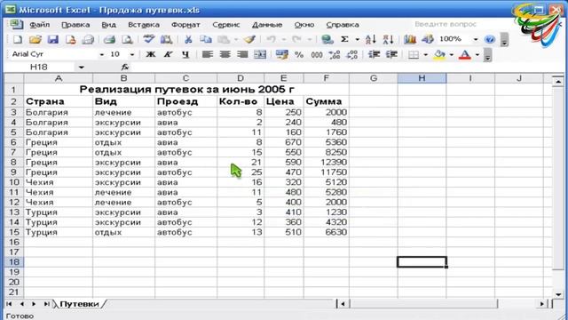Toggle bold formatting (Ж)

(x=150, y=55)
